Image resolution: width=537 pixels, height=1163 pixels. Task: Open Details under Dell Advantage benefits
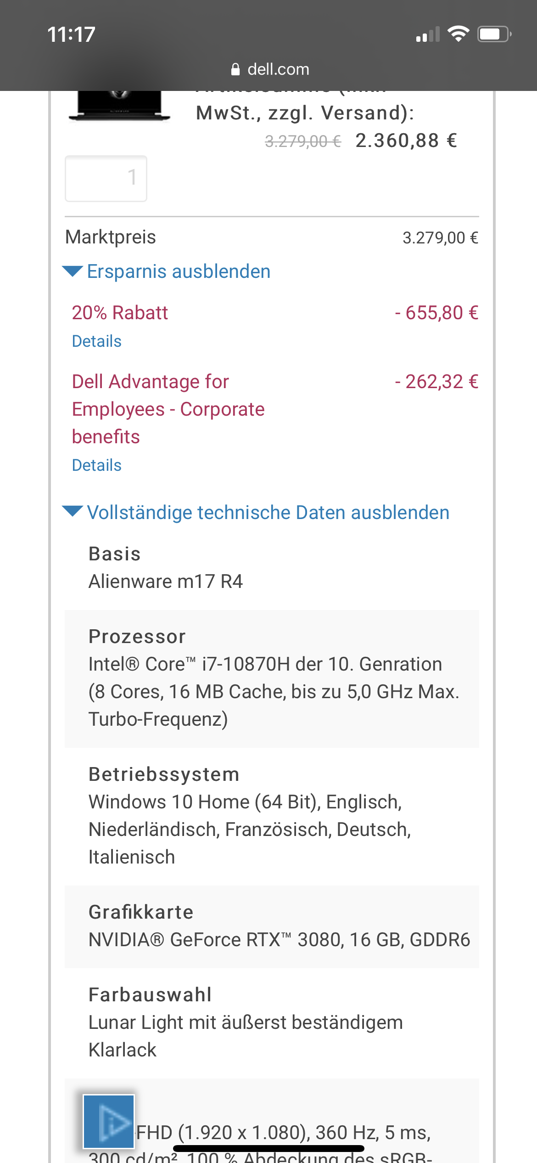coord(97,465)
